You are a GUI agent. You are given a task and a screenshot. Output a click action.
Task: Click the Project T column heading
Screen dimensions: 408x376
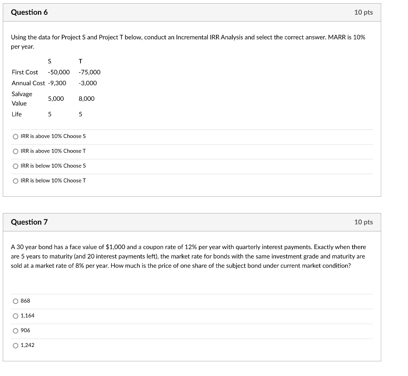tap(80, 61)
